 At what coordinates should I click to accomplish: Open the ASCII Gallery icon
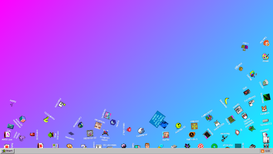[x=209, y=118]
